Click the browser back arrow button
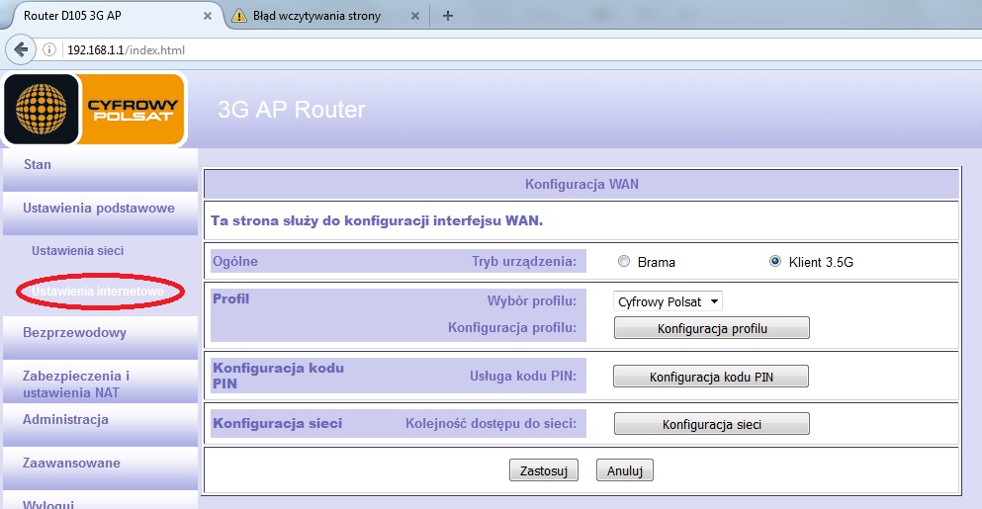The image size is (982, 509). [21, 49]
